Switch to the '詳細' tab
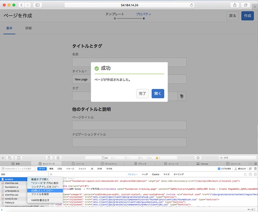The image size is (258, 212). pyautogui.click(x=29, y=28)
